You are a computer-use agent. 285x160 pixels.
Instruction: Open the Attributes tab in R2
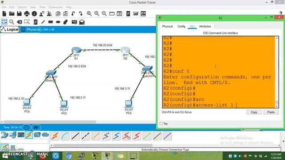tap(205, 26)
